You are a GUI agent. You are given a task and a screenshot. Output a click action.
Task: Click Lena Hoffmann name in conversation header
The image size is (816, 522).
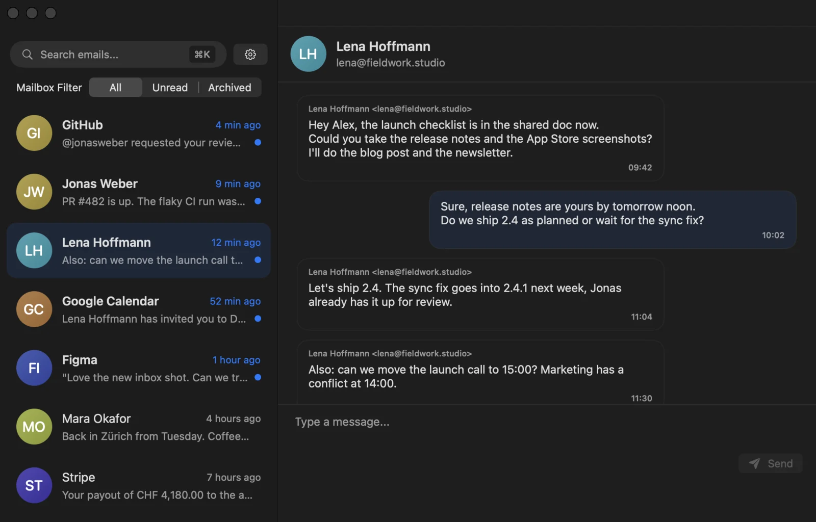(x=383, y=46)
